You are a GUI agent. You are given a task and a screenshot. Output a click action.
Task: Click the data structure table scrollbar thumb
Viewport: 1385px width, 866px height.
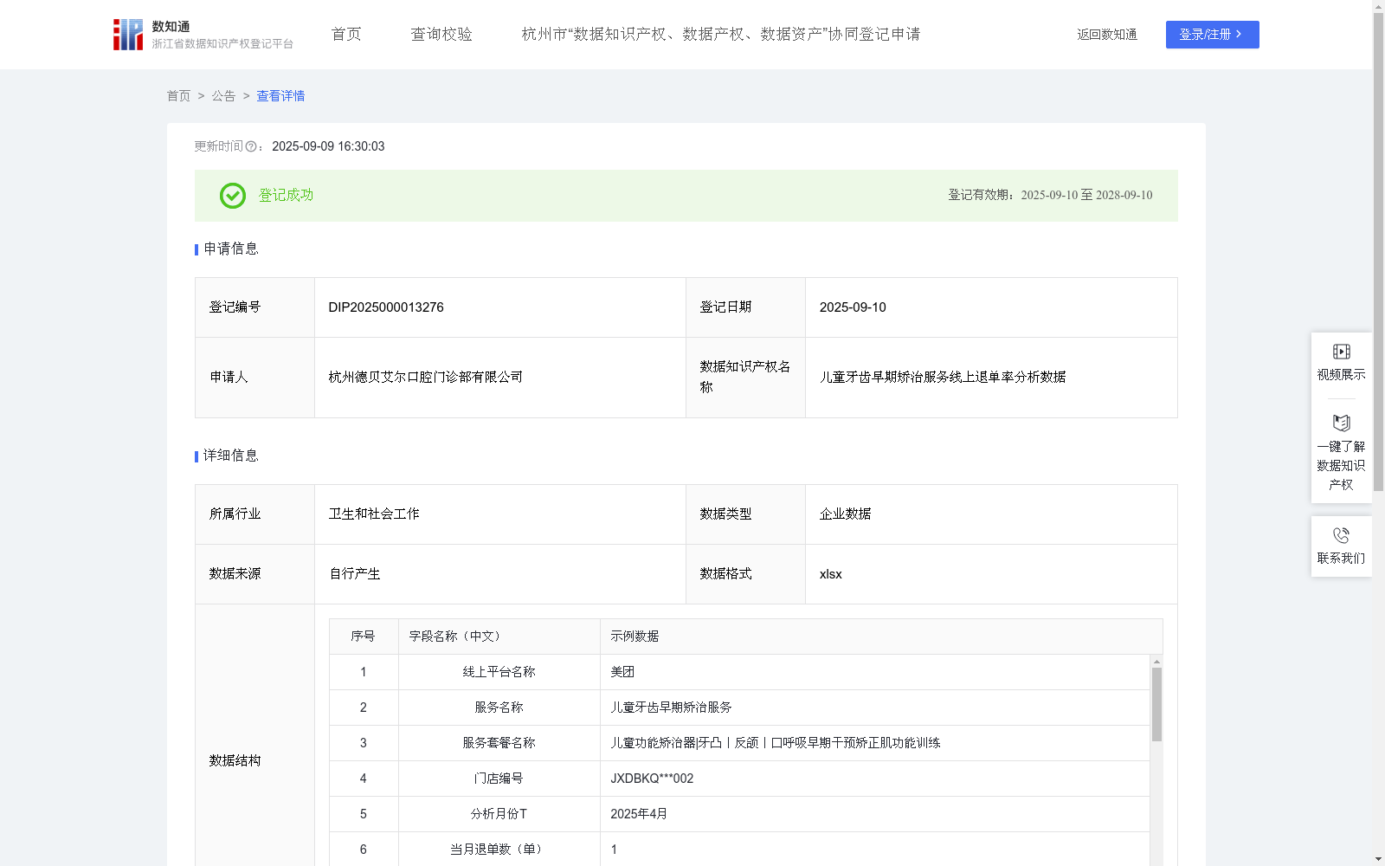pyautogui.click(x=1156, y=704)
